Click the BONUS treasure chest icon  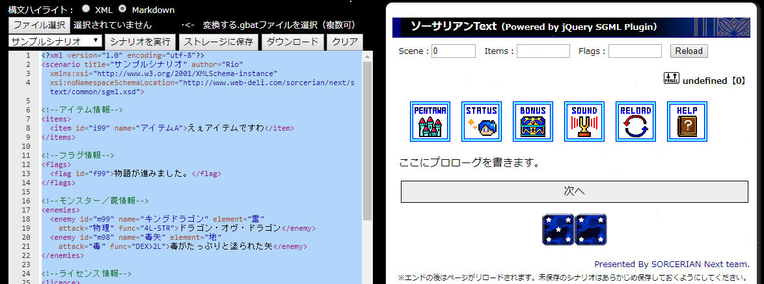coord(532,122)
